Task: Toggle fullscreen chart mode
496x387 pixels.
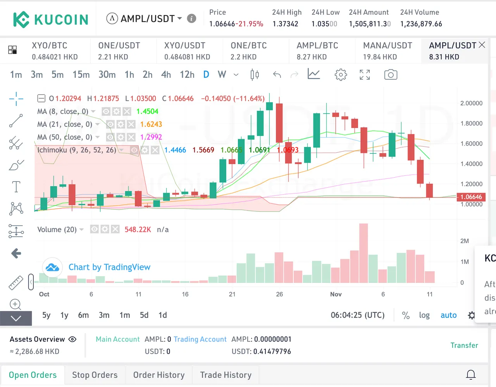Action: click(x=365, y=75)
